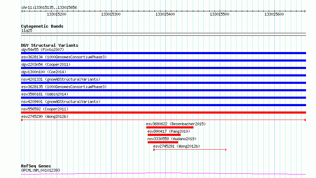Click ruler position 133015500

220,14
